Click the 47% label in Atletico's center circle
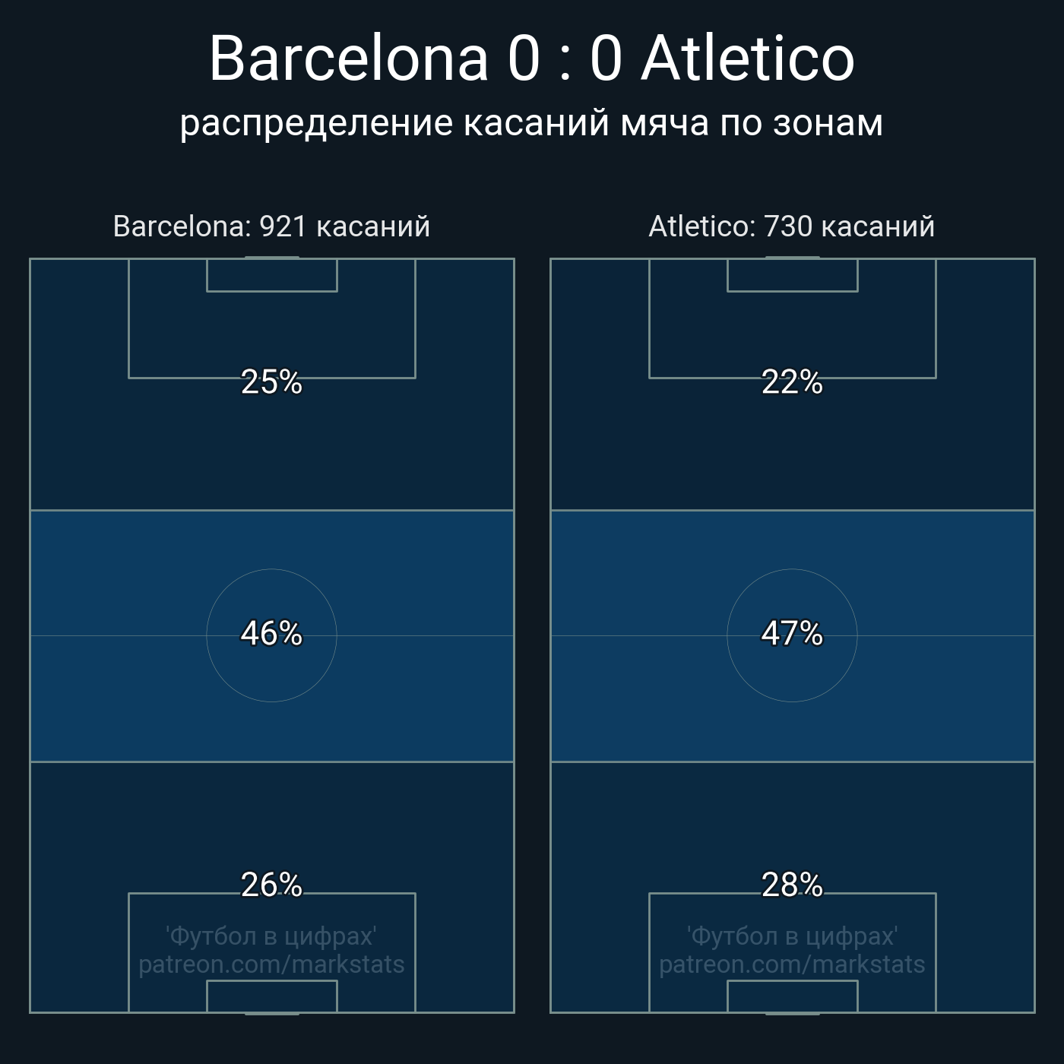 (x=792, y=633)
